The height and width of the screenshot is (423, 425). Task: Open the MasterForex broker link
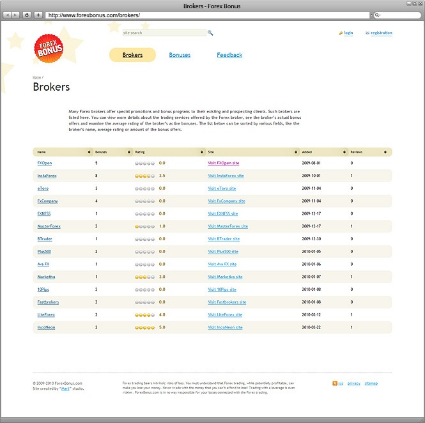(49, 226)
